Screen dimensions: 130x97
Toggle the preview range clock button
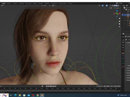(105, 86)
